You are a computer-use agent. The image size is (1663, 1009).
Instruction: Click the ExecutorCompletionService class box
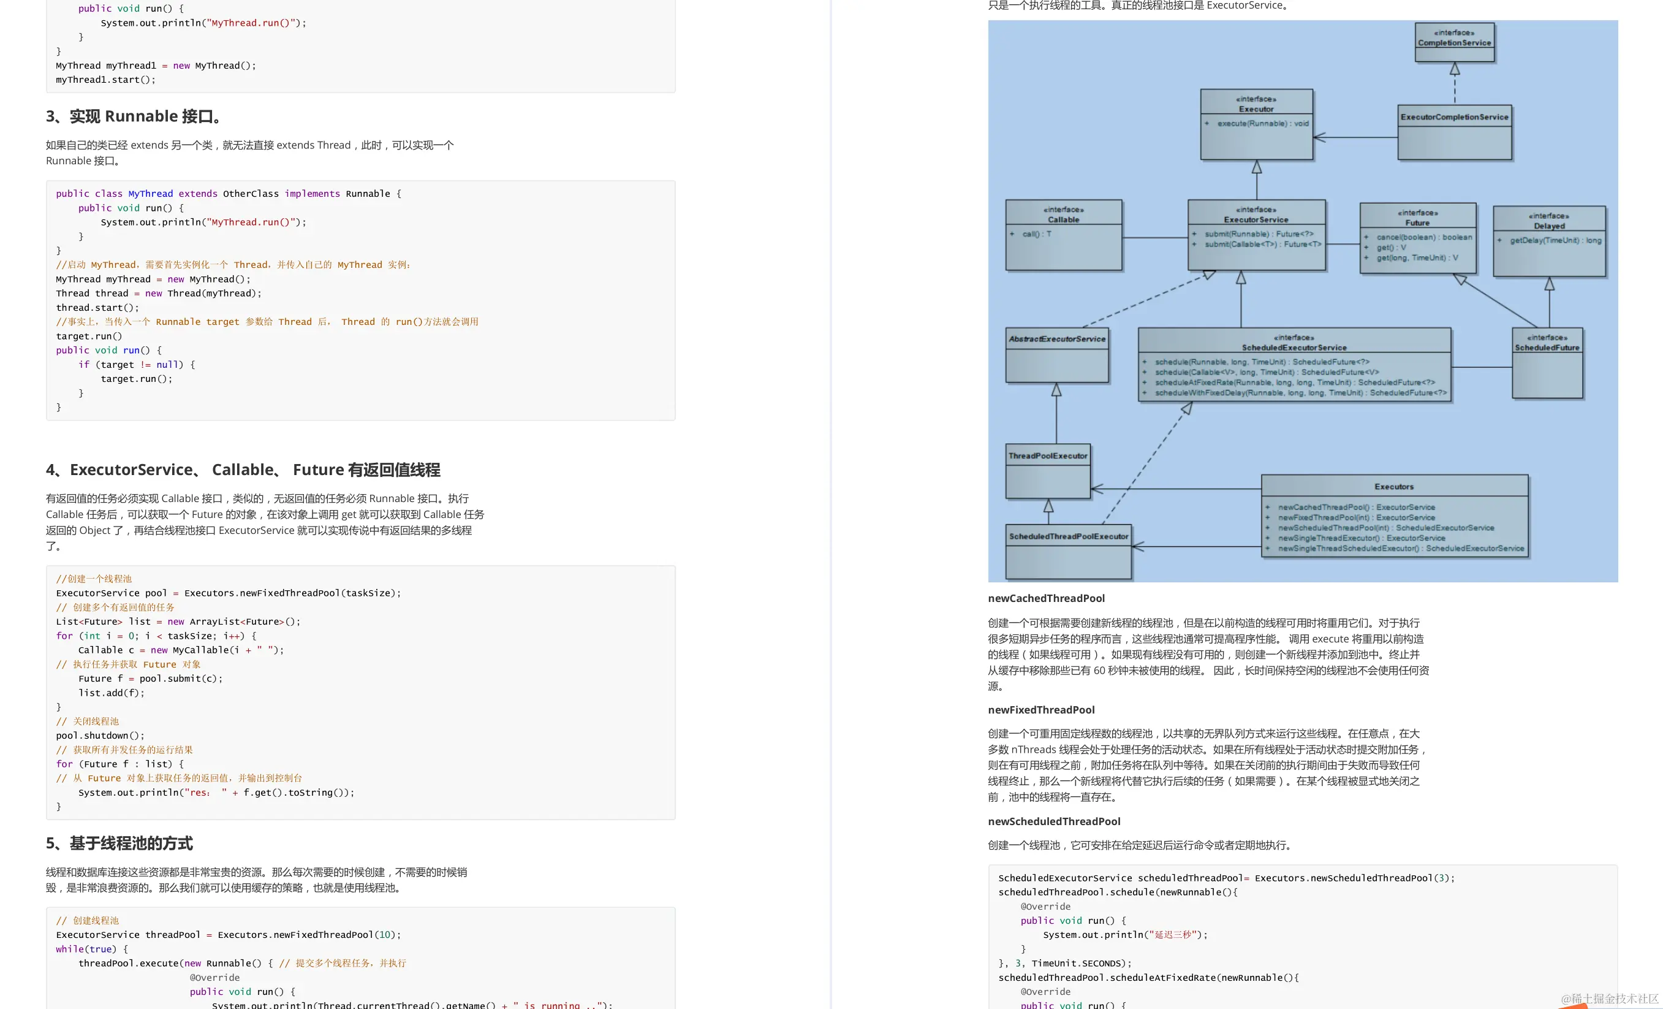[x=1454, y=132]
